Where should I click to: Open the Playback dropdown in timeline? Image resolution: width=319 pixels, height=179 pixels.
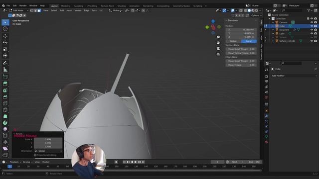15,162
